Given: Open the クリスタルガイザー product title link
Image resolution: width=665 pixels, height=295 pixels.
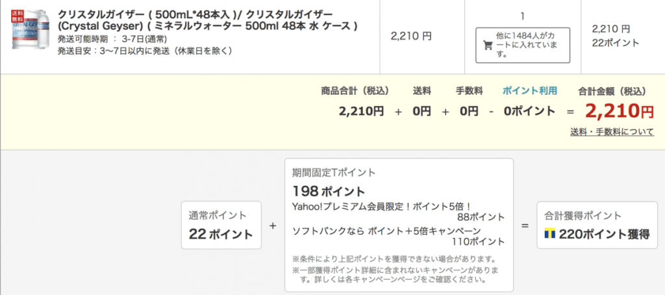Looking at the screenshot, I should pos(207,20).
